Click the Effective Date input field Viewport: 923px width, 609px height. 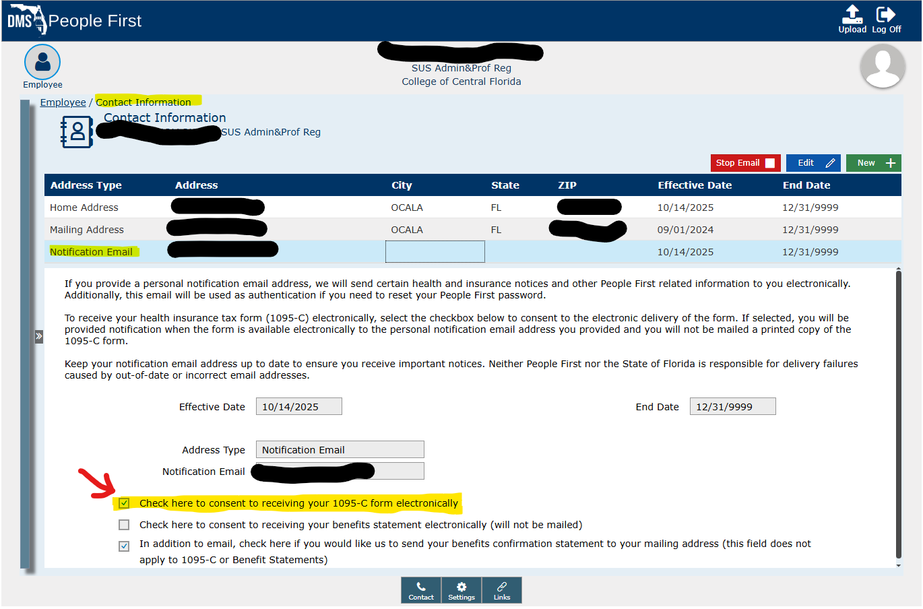pos(298,407)
